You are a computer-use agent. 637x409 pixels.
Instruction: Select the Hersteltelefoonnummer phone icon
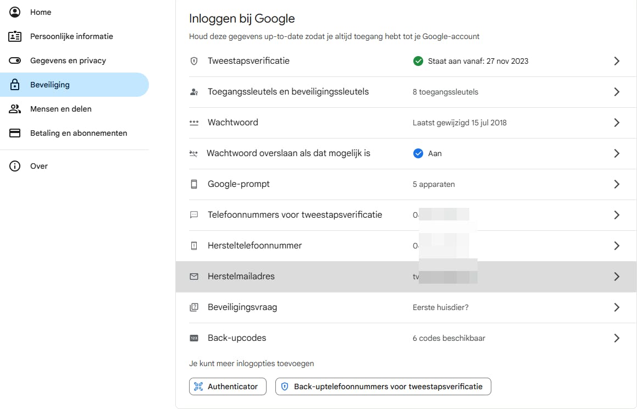(193, 246)
